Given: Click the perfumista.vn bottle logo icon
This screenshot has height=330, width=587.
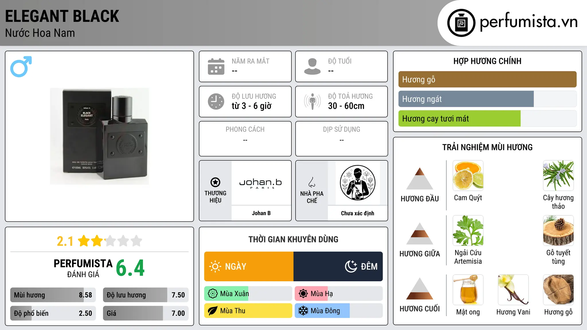Looking at the screenshot, I should click(x=461, y=23).
